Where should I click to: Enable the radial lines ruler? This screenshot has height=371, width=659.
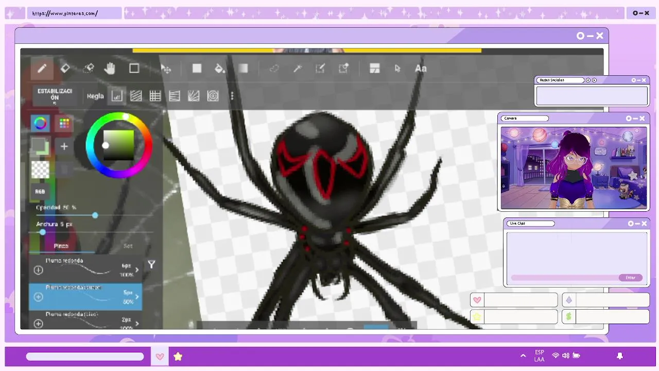[x=194, y=96]
